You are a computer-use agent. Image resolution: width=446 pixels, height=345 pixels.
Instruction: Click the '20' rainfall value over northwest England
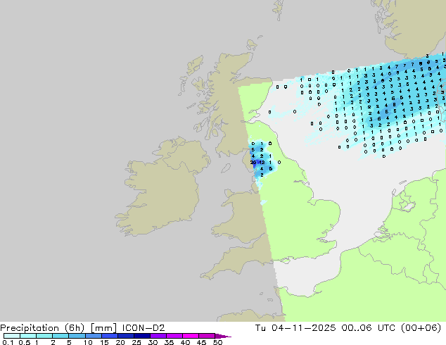[253, 163]
